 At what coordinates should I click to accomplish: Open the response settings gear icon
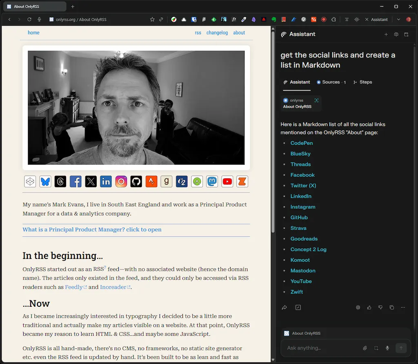tap(358, 307)
